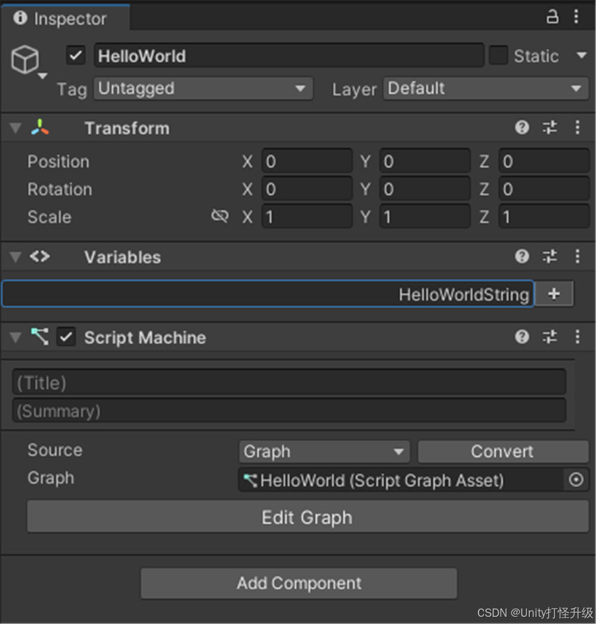The height and width of the screenshot is (624, 596).
Task: Collapse the Transform component foldout
Action: coord(15,128)
